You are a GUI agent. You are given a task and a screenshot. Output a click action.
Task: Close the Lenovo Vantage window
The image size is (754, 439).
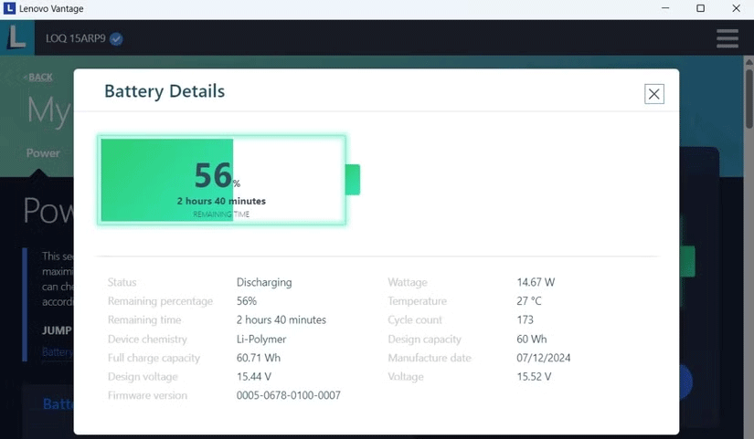(x=737, y=8)
